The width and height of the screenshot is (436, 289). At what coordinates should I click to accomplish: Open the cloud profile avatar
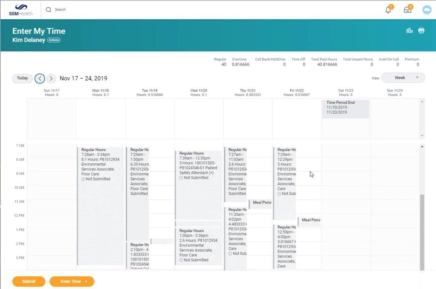pyautogui.click(x=427, y=10)
